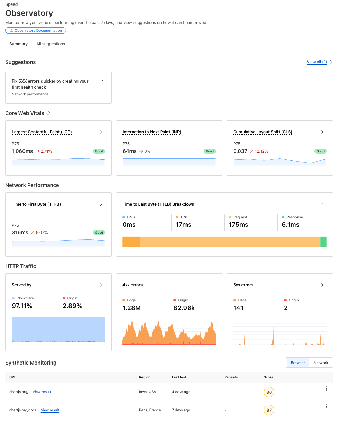The height and width of the screenshot is (423, 338).
Task: Click the 4xx errors area chart
Action: (169, 333)
